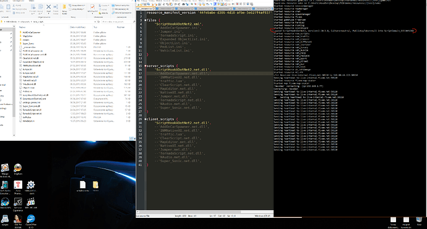Click the Move to icon in Explorer ribbon
Screen dimensions: 427x229
tap(33, 7)
